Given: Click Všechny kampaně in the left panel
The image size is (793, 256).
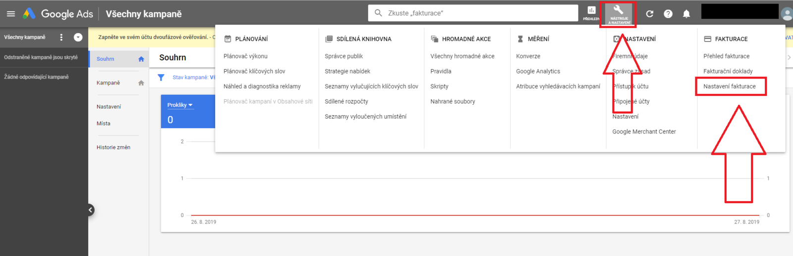Looking at the screenshot, I should (x=24, y=37).
